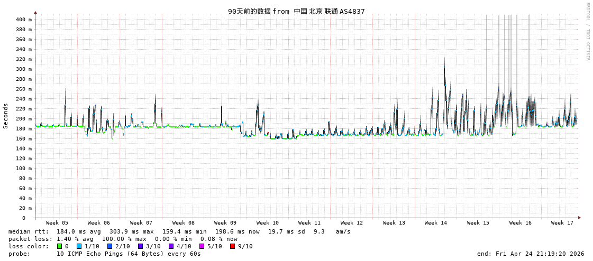Click the vertical Seconds axis label
This screenshot has height=261, width=593.
(x=6, y=116)
